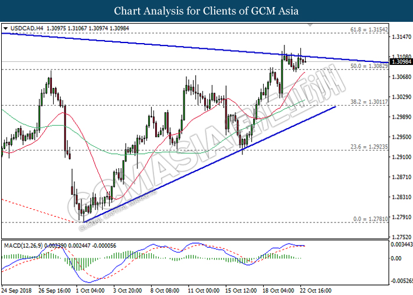The height and width of the screenshot is (295, 413).
Task: Select the -0.005268 MACD scale value
Action: [x=401, y=280]
